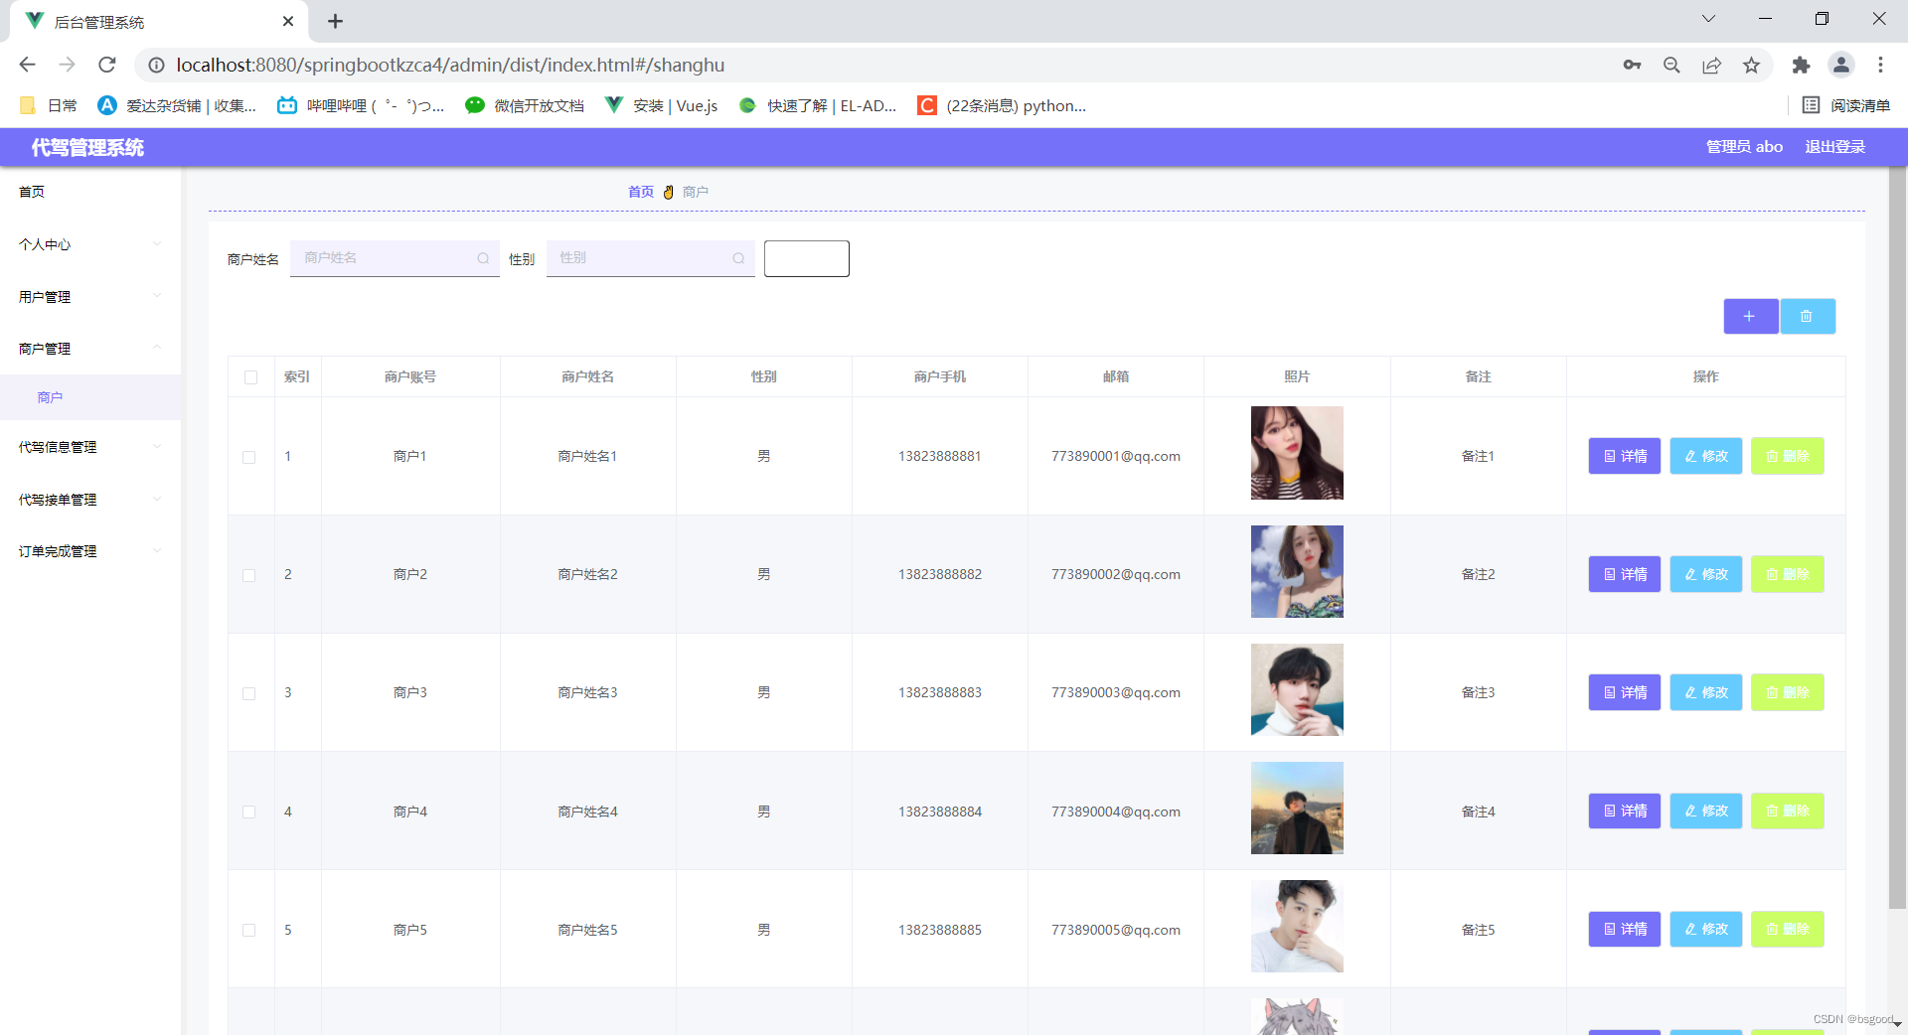Check the row 商户5 checkbox
Viewport: 1908px width, 1035px height.
tap(249, 930)
